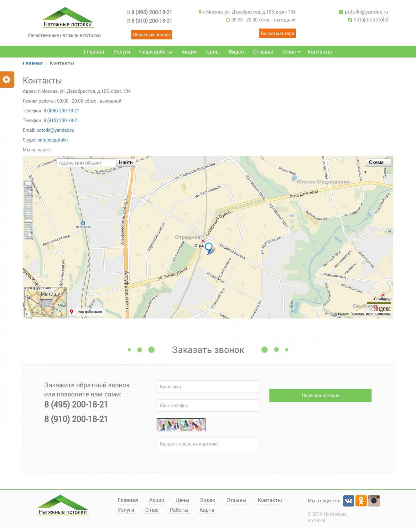Click the location pin icon in header
Screen dimensions: 416x527
pos(200,12)
